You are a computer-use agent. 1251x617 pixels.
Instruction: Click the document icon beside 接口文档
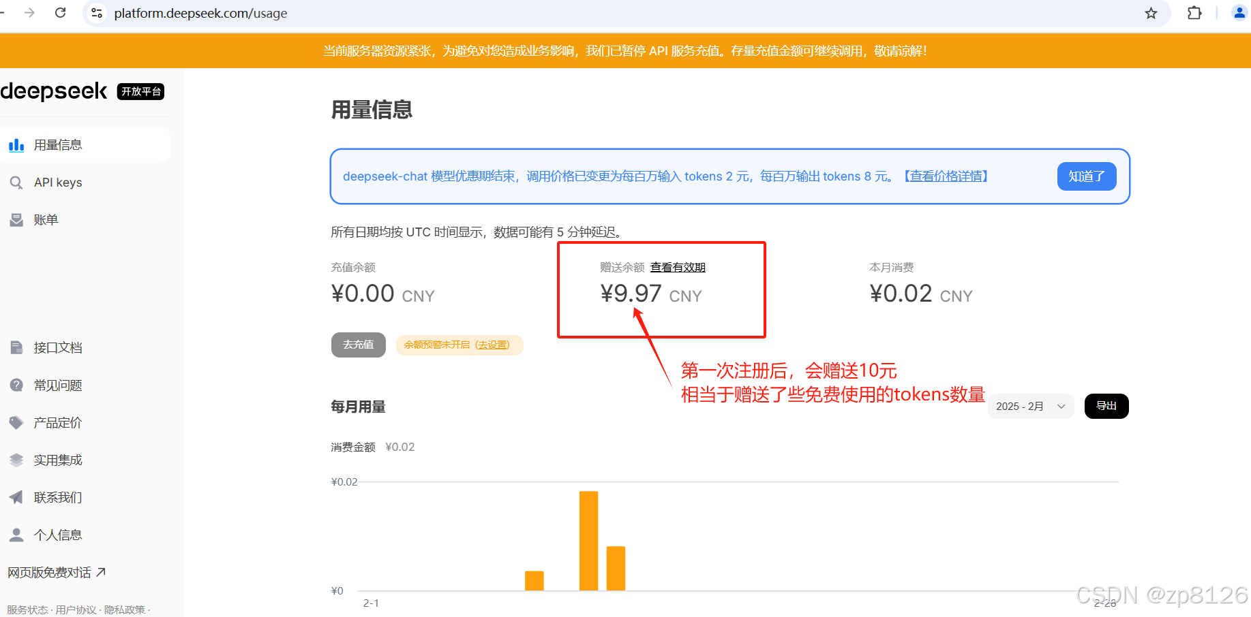click(16, 347)
